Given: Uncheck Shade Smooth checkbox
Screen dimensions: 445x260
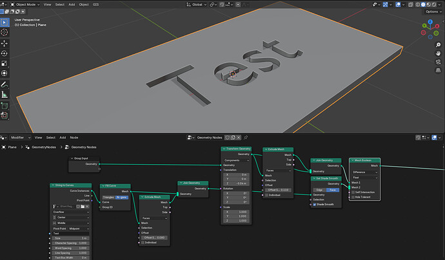Looking at the screenshot, I should pos(315,205).
